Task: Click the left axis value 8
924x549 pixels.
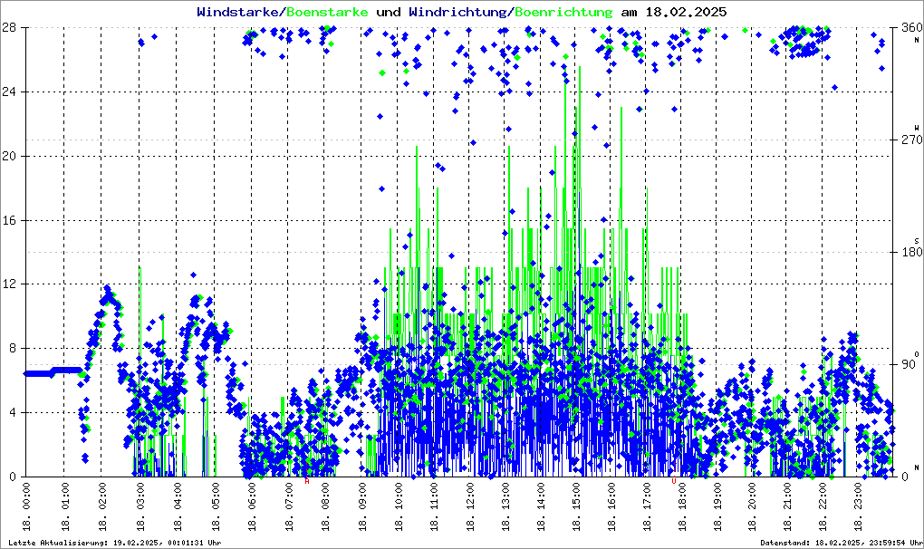Action: [11, 348]
